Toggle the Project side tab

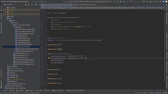point(1,8)
